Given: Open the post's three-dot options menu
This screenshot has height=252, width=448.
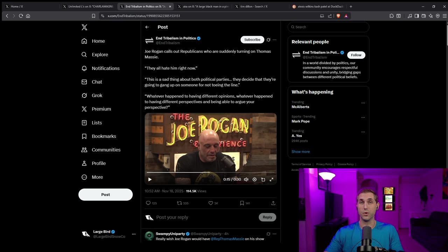Looking at the screenshot, I should pyautogui.click(x=274, y=40).
